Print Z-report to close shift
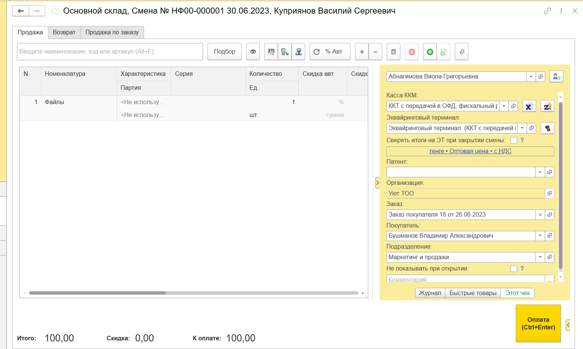 547,106
